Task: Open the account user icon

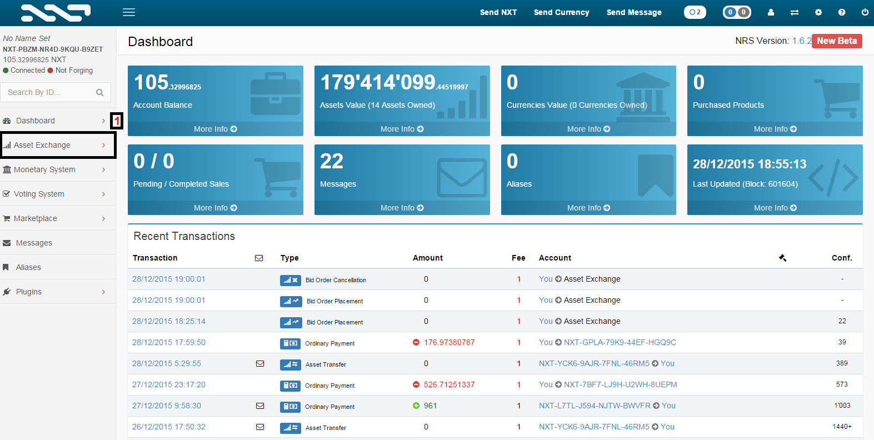Action: pyautogui.click(x=771, y=12)
